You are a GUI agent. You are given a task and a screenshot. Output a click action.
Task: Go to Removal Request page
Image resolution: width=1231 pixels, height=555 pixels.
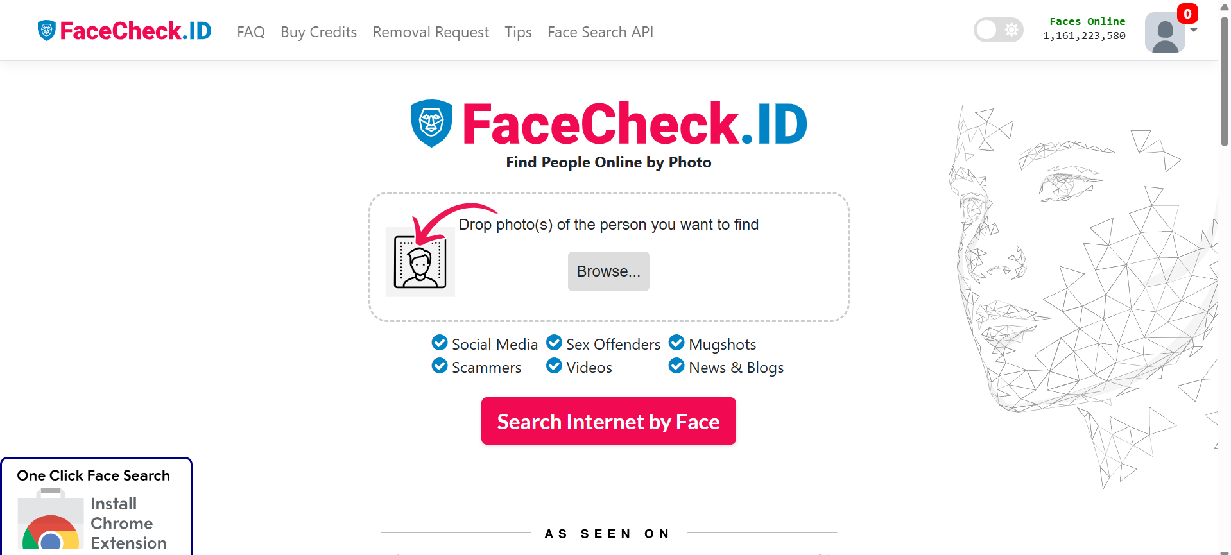click(x=431, y=32)
